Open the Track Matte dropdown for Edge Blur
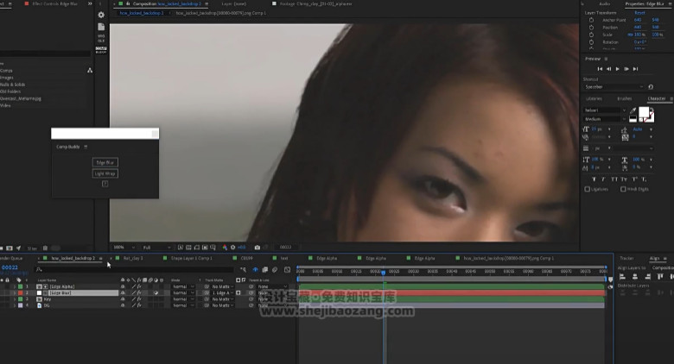Screen dimensions: 674x364 click(x=223, y=292)
